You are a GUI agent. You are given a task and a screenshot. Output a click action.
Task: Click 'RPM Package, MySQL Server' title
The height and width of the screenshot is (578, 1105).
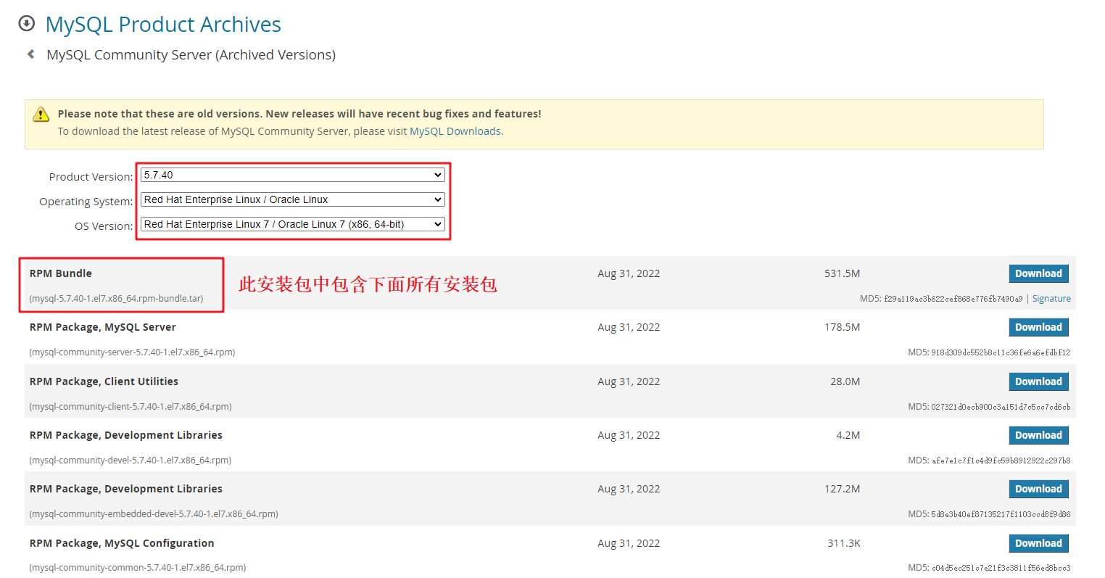[103, 327]
